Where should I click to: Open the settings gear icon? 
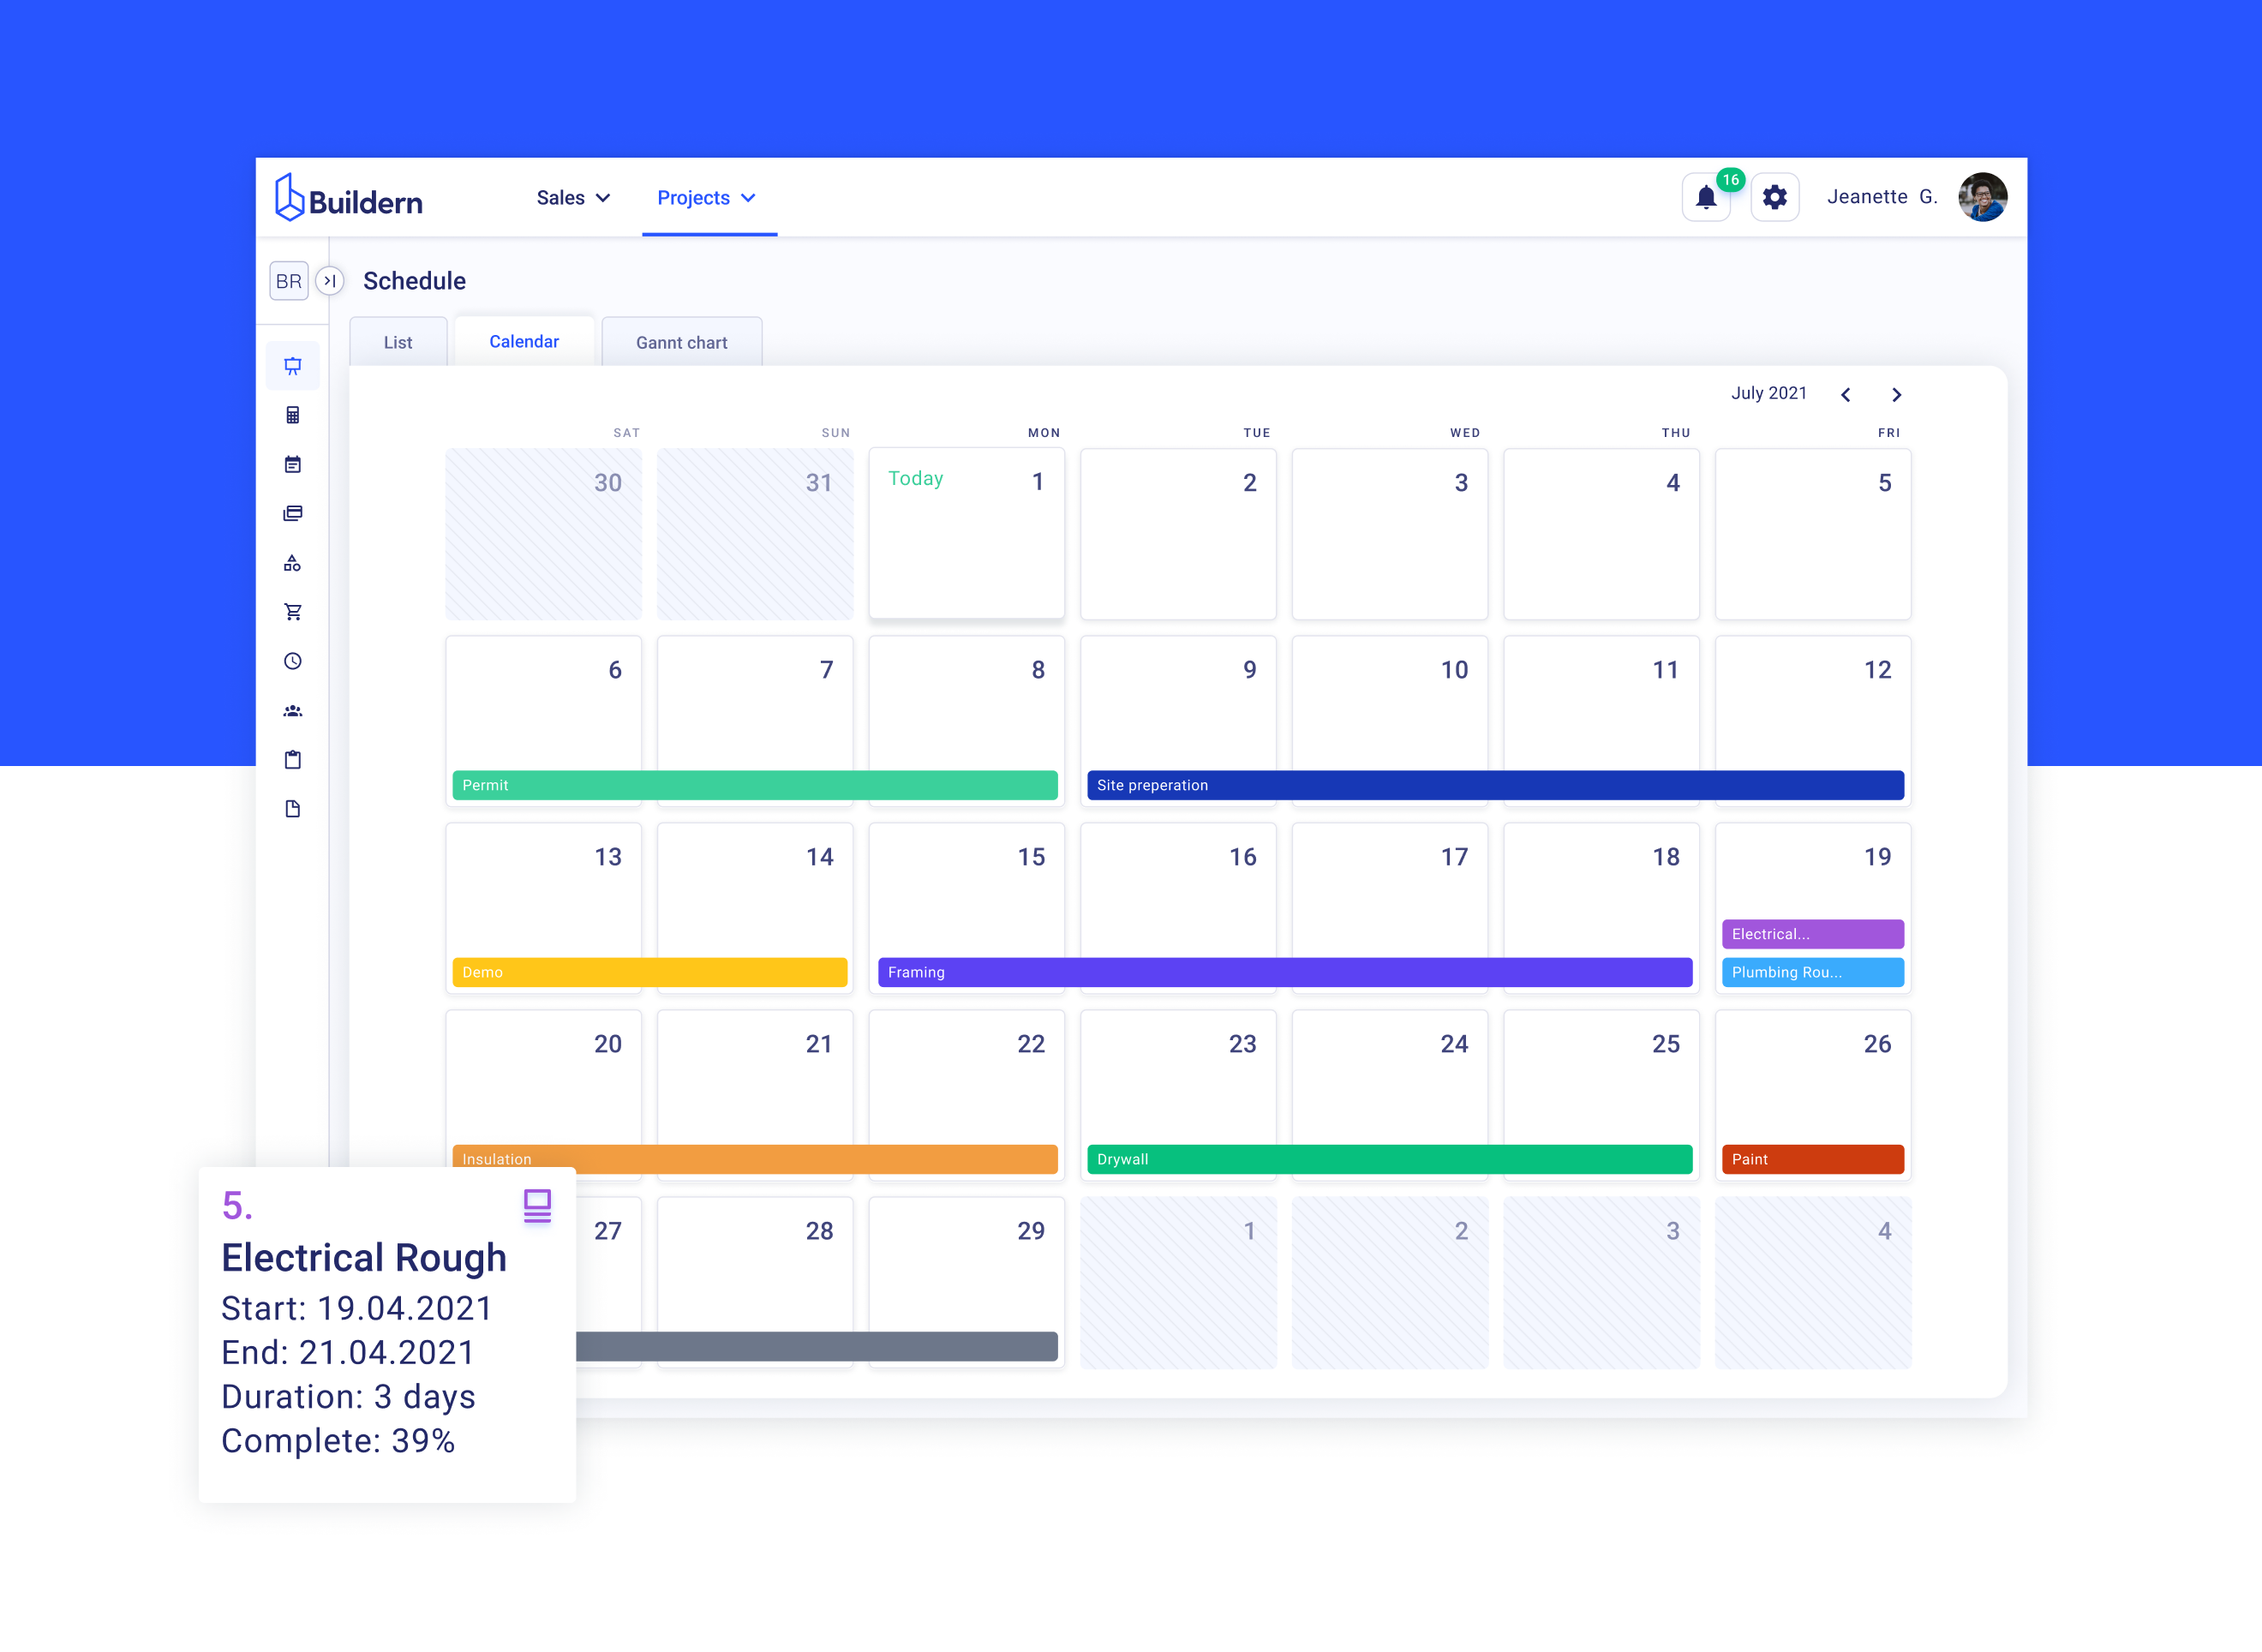[1775, 197]
